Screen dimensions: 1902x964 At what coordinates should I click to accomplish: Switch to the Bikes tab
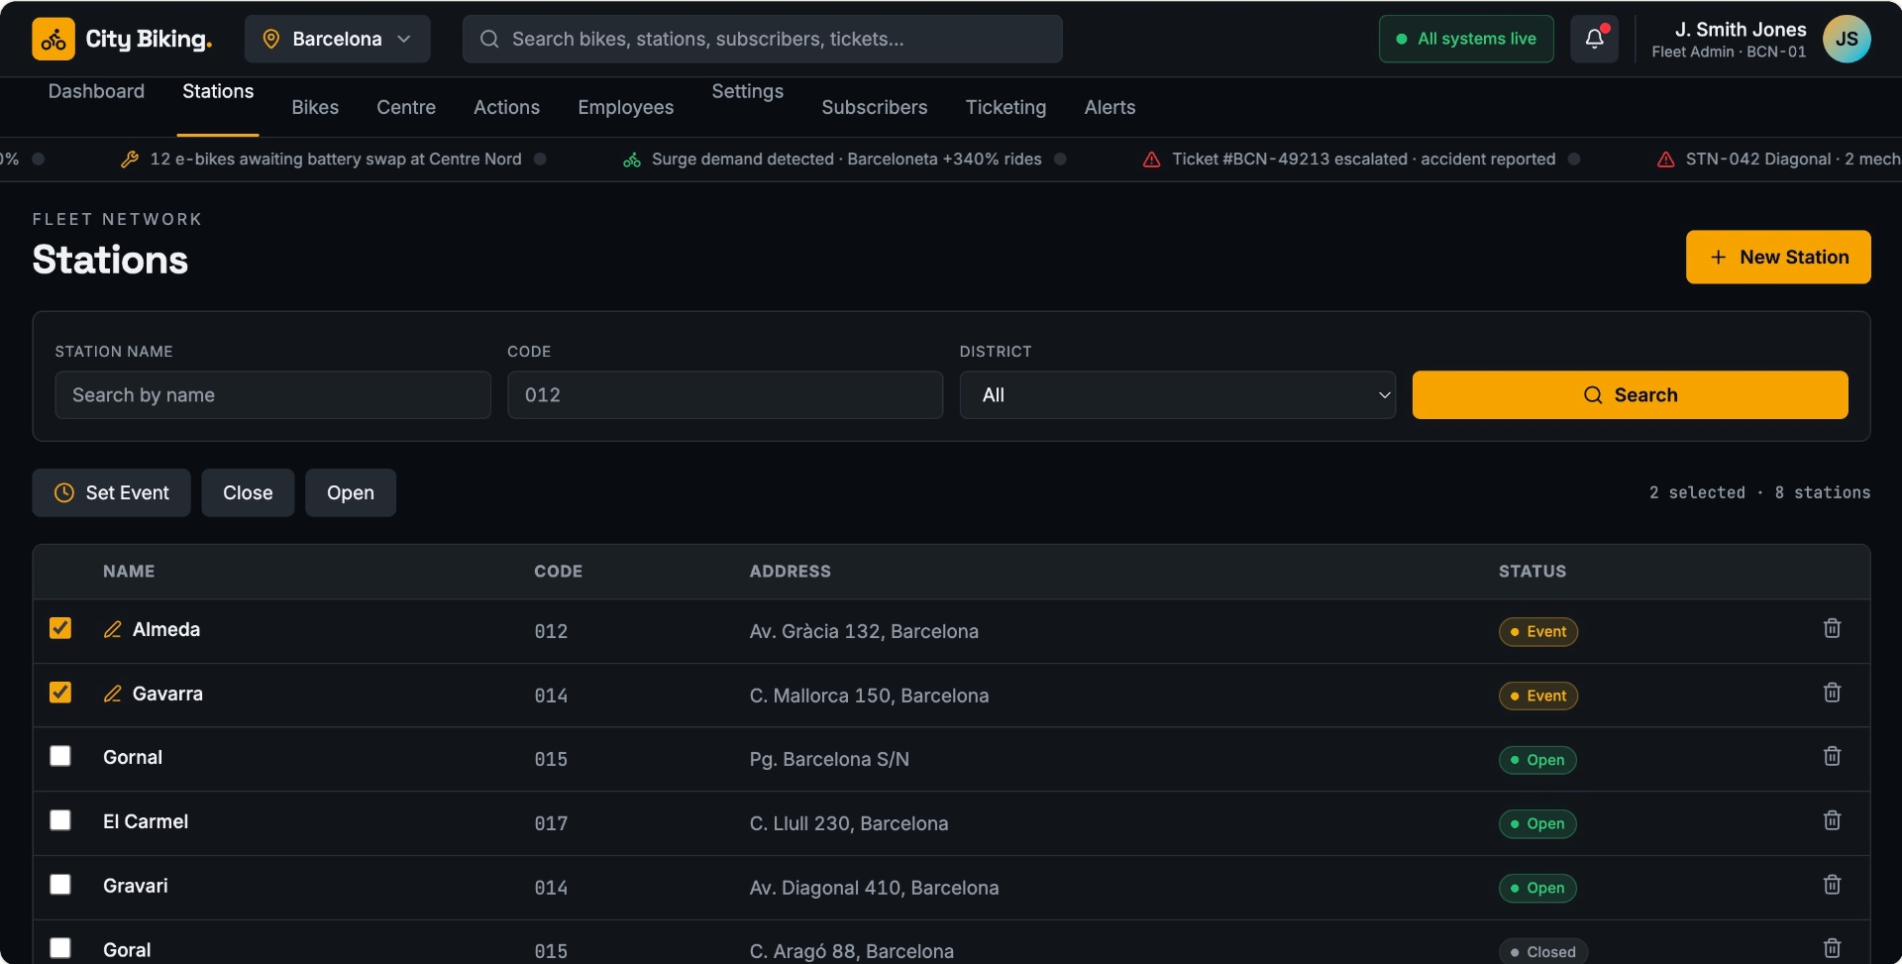pos(315,107)
